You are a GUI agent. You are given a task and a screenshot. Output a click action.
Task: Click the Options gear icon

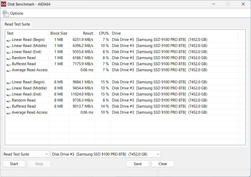tap(5, 13)
